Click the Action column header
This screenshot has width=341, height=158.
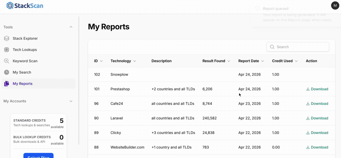point(311,61)
